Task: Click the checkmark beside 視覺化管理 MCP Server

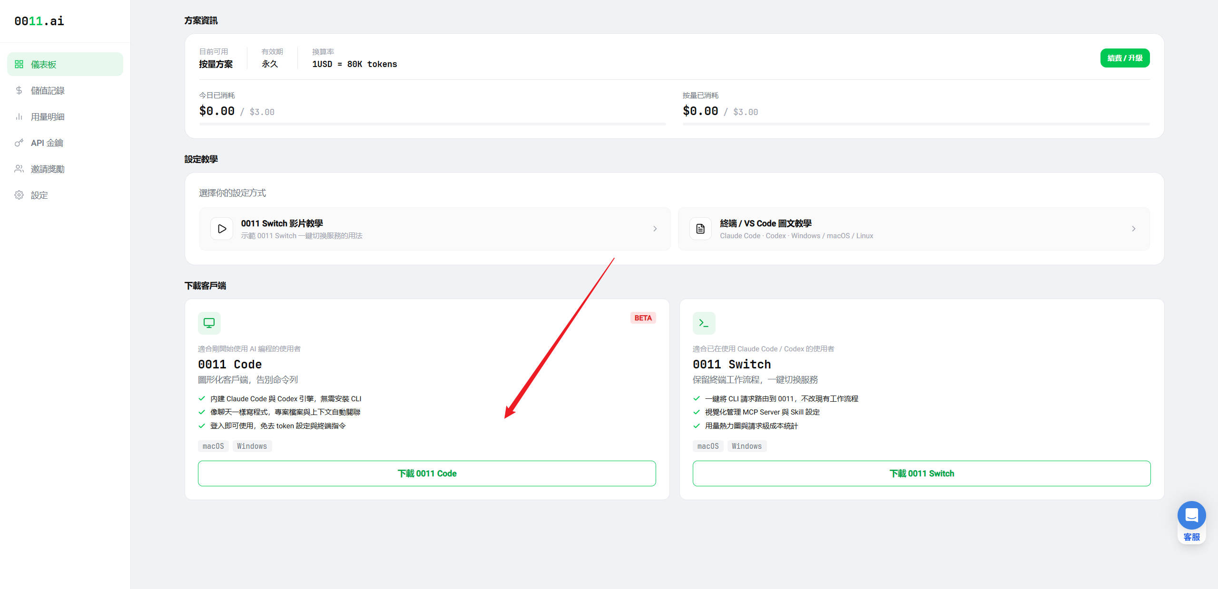Action: [x=697, y=412]
